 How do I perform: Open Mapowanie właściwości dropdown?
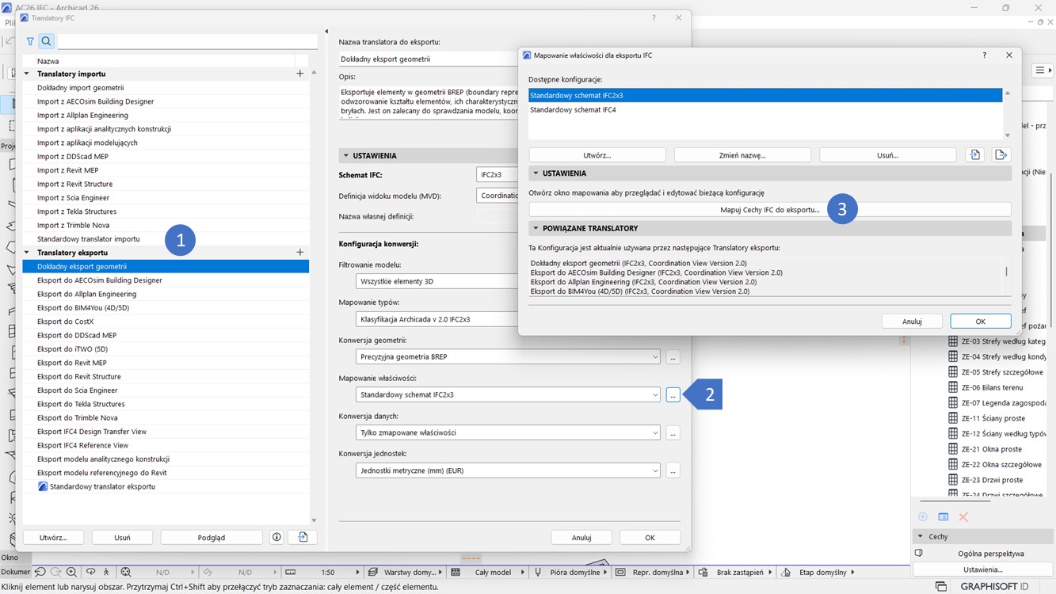pos(507,394)
